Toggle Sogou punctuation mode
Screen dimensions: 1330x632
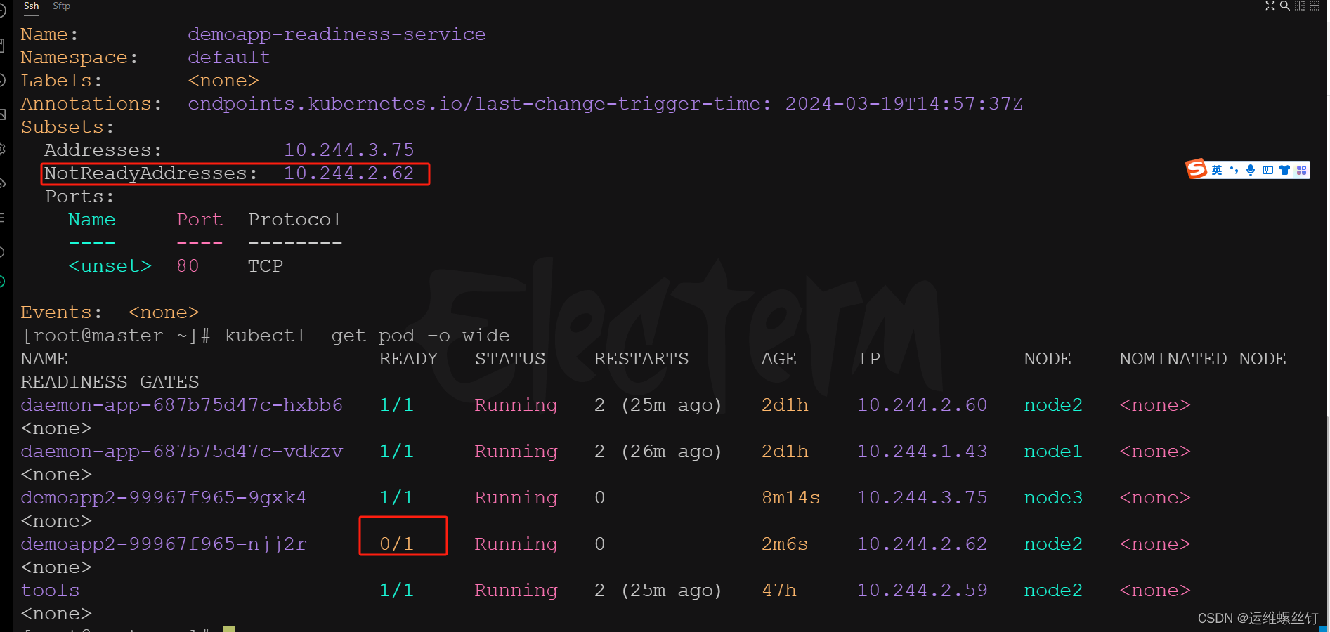click(x=1234, y=170)
